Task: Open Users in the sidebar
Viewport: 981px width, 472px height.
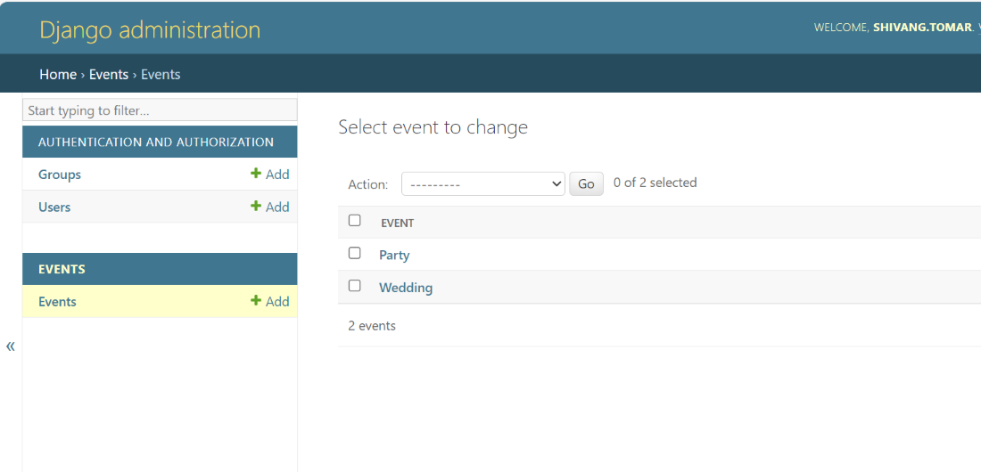Action: (54, 207)
